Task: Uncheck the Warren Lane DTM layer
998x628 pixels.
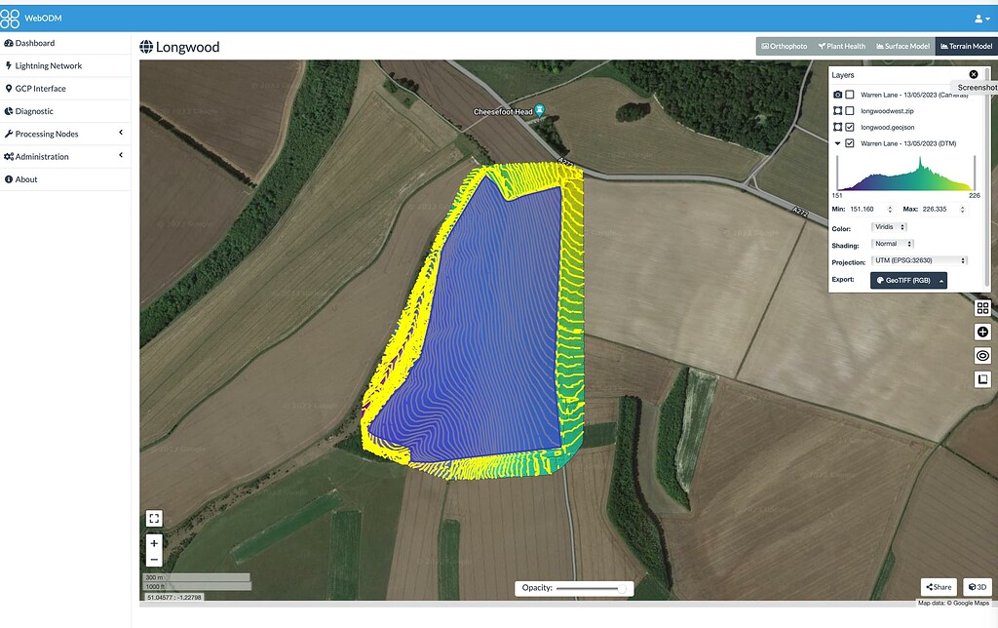Action: tap(850, 142)
